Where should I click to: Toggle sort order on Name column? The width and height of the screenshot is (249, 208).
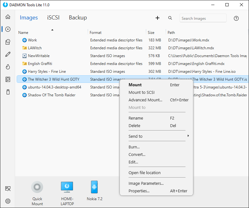coord(52,30)
